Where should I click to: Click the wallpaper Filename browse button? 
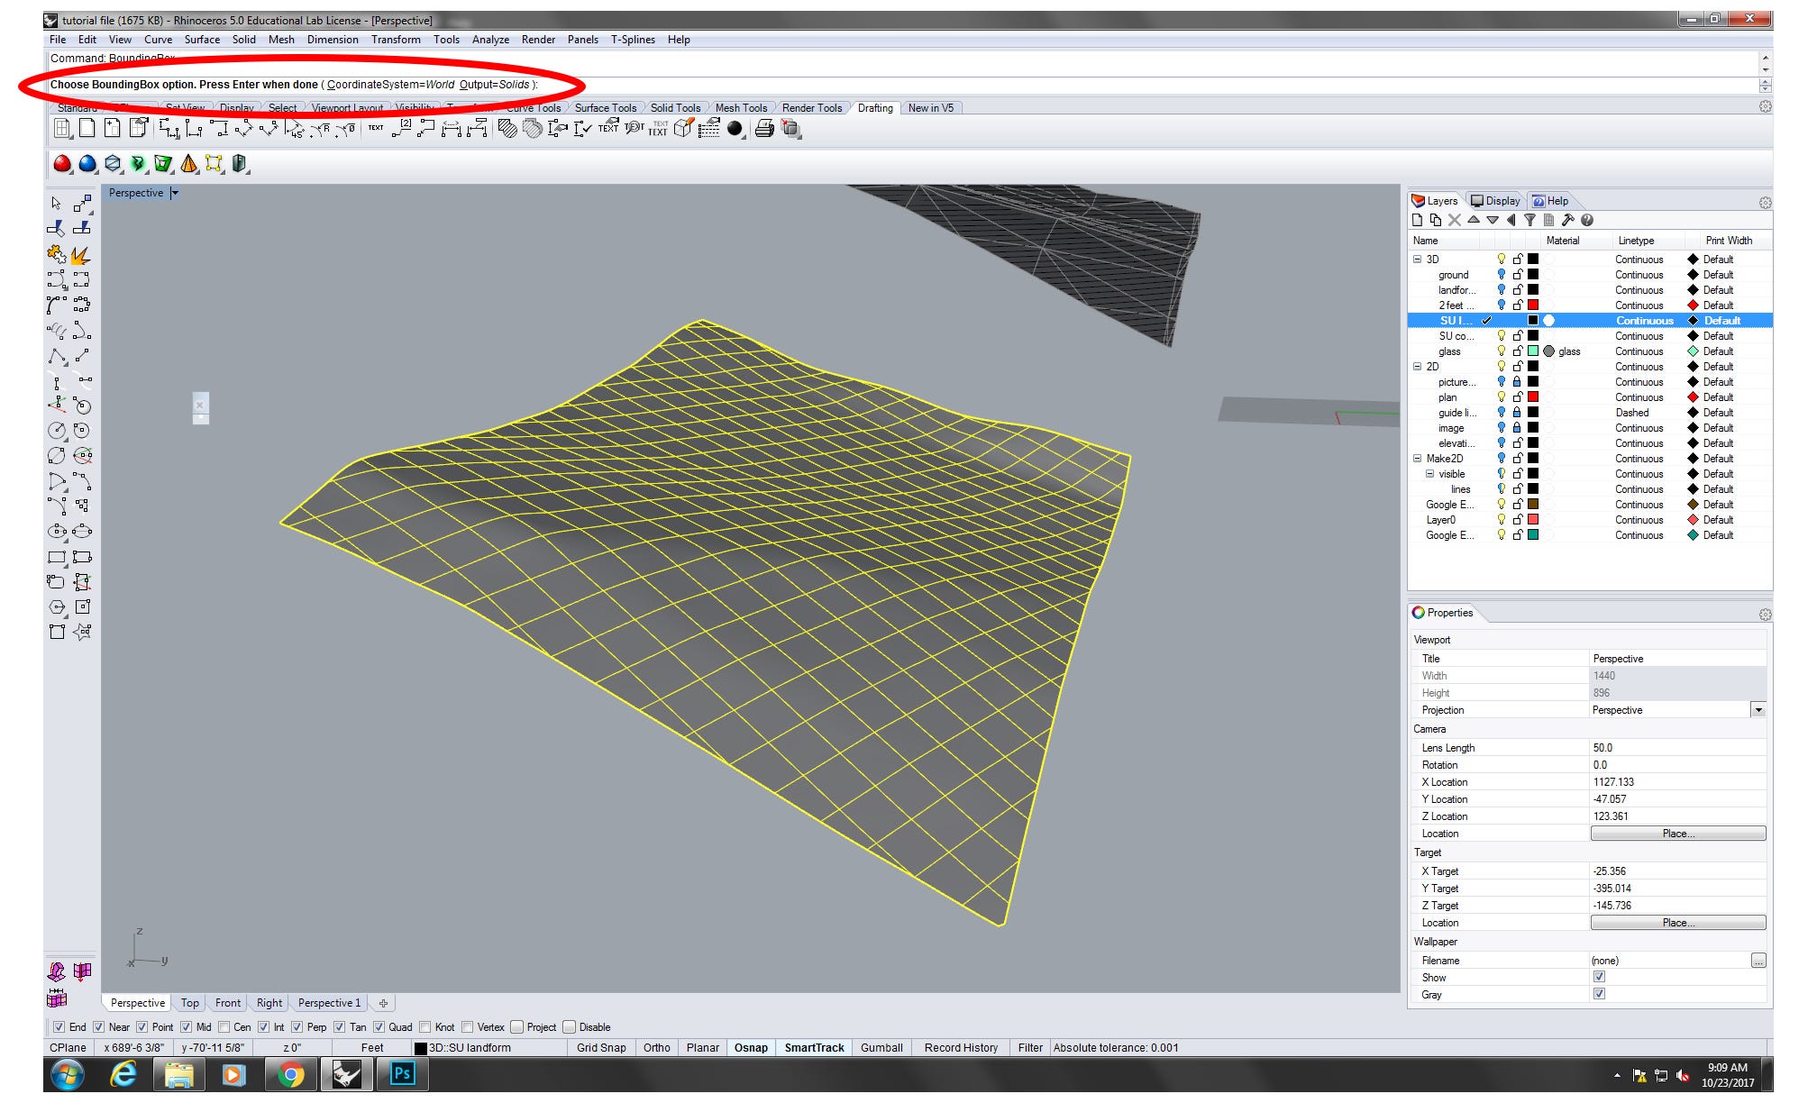click(1758, 961)
